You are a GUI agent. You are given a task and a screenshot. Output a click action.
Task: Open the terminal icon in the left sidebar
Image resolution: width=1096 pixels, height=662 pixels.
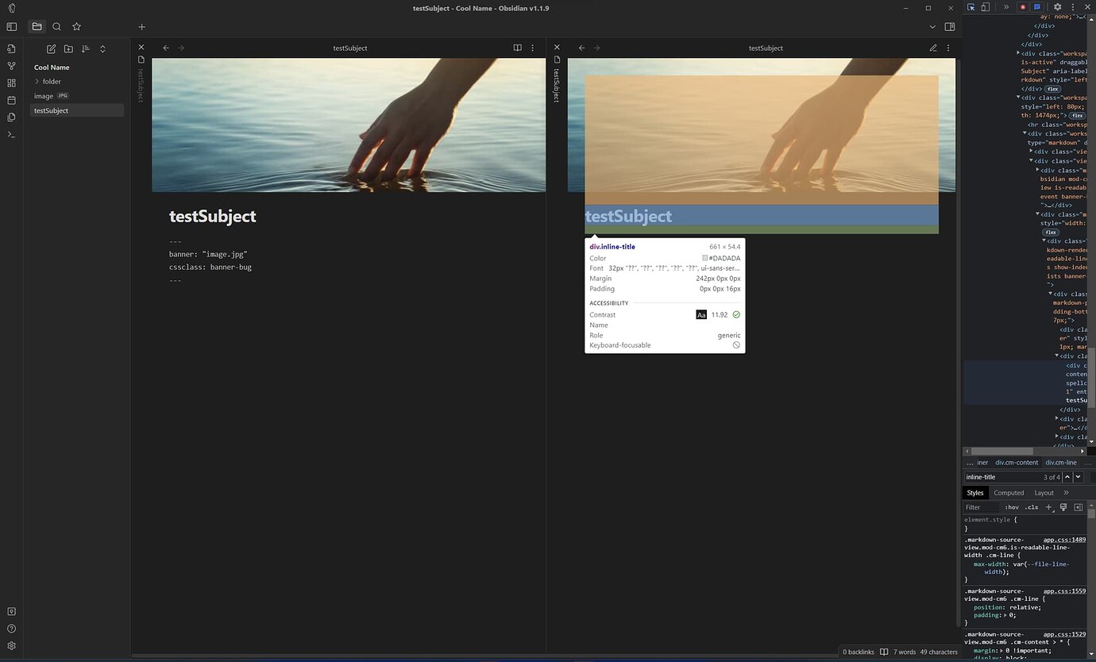click(x=11, y=134)
